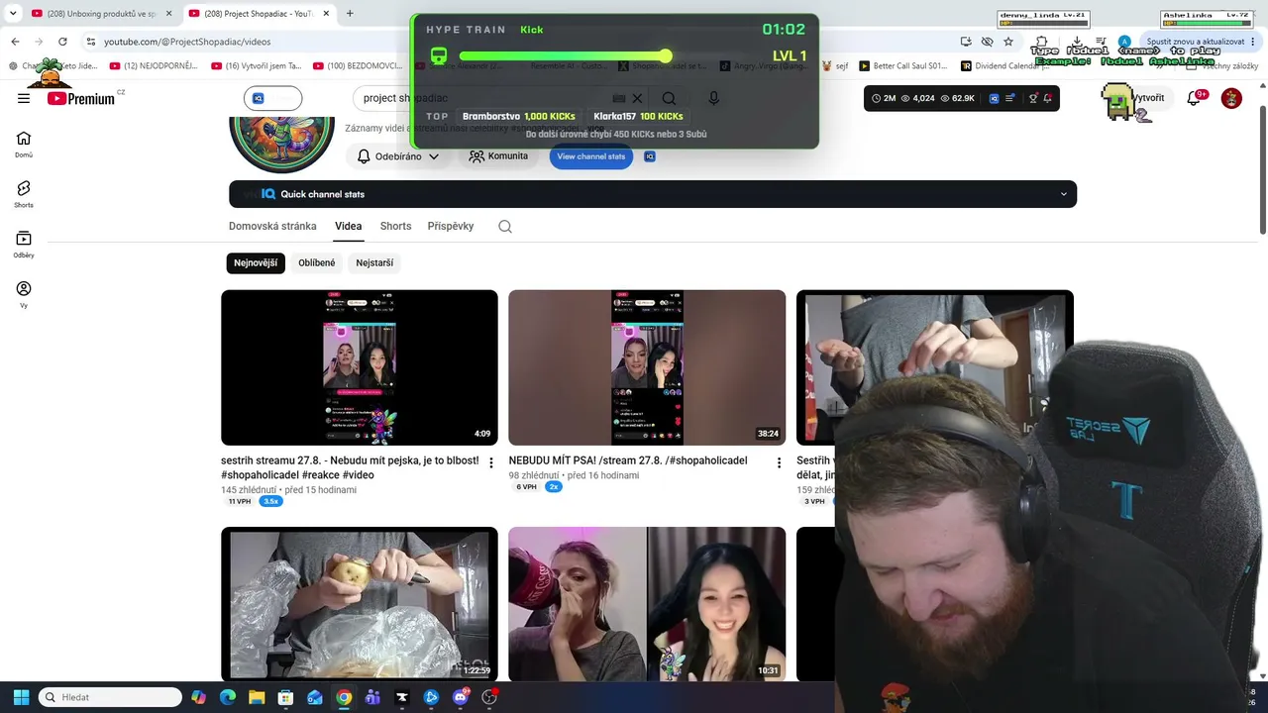Image resolution: width=1268 pixels, height=713 pixels.
Task: Switch to Unboxing produktů browser tab
Action: tap(102, 14)
